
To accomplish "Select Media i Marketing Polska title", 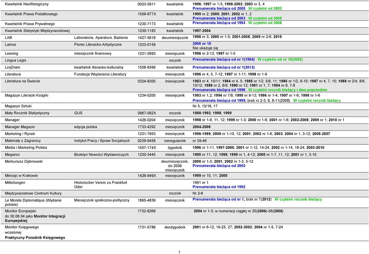I will coord(26,147).
